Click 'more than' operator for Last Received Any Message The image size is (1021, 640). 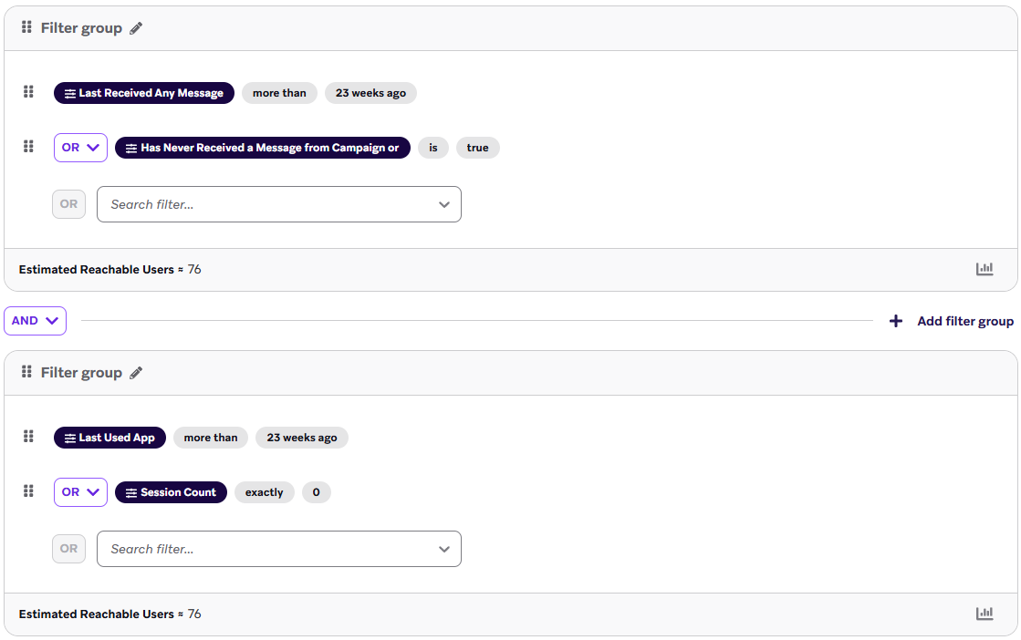279,93
